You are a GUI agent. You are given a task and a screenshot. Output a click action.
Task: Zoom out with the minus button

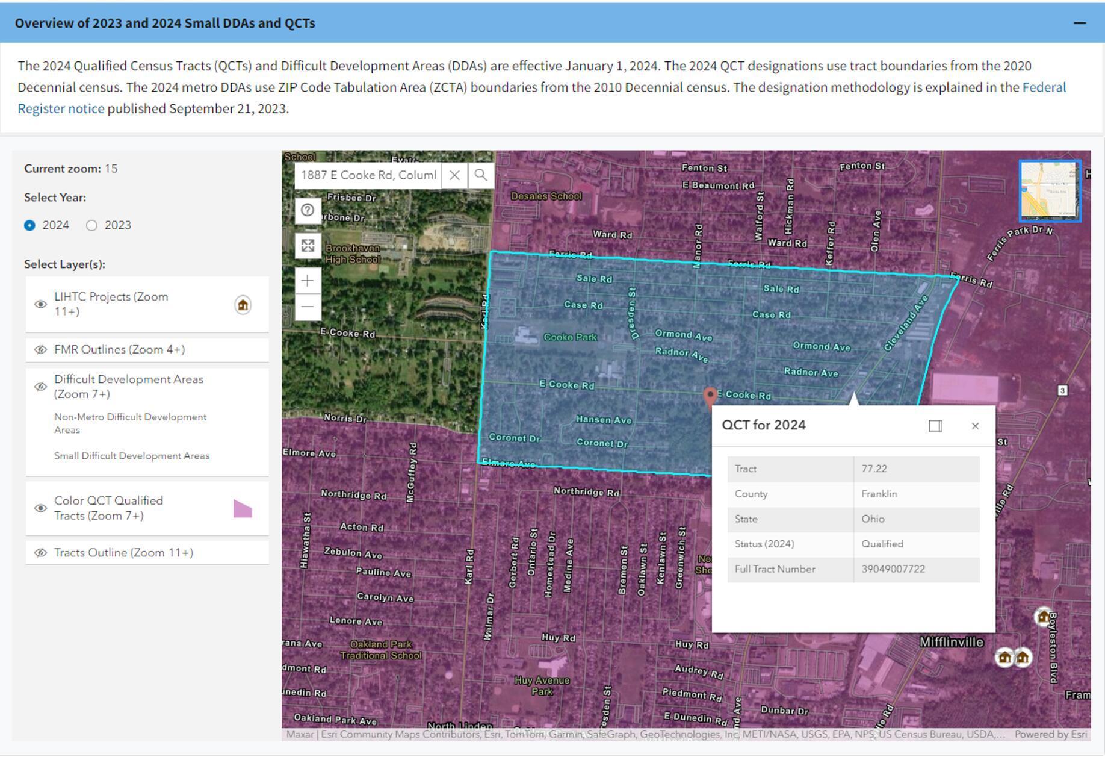coord(308,307)
